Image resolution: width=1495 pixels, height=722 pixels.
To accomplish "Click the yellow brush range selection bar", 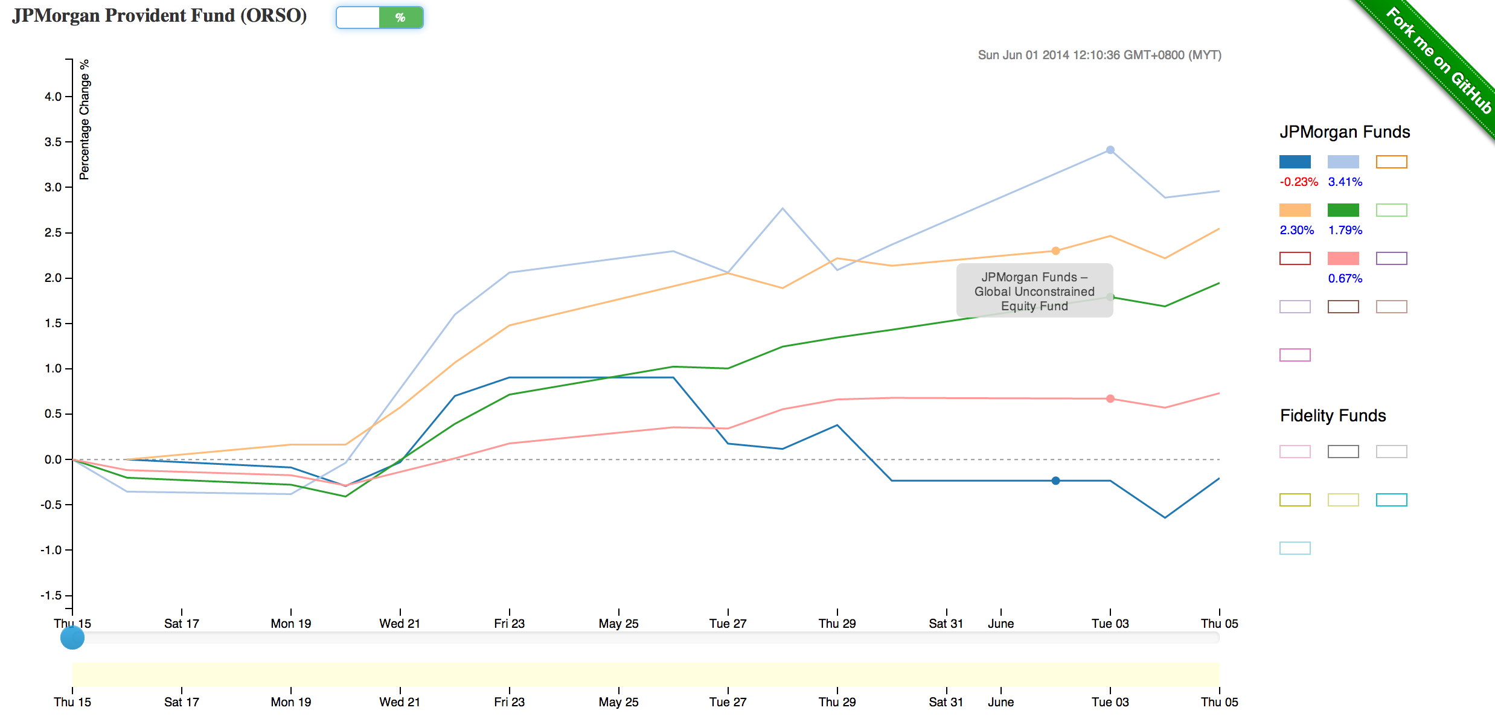I will [646, 674].
